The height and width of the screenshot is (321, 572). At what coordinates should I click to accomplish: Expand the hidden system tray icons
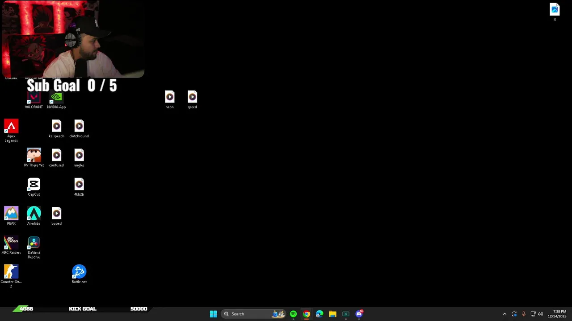pos(505,314)
